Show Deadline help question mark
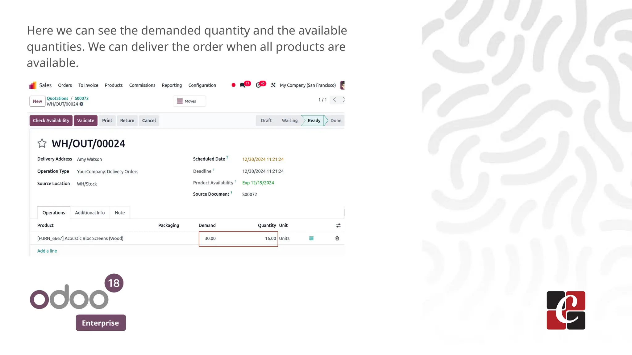632x355 pixels. tap(214, 170)
